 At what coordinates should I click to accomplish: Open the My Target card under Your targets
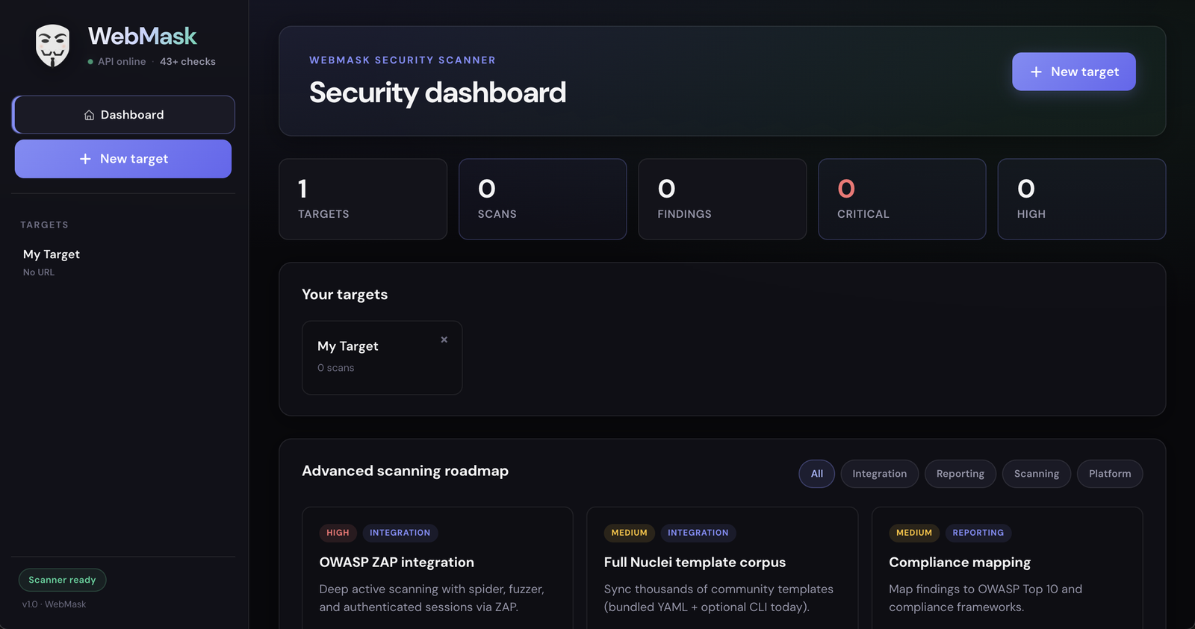pyautogui.click(x=382, y=357)
